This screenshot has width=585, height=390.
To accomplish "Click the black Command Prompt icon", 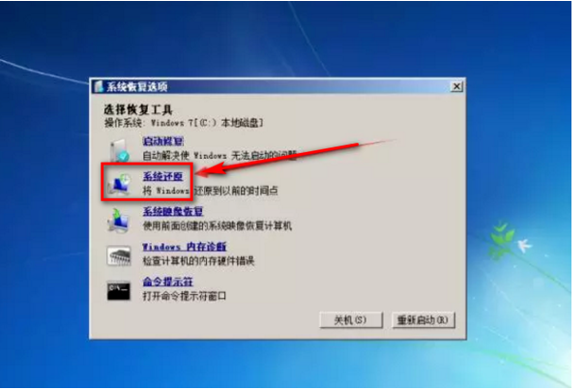I will click(119, 290).
